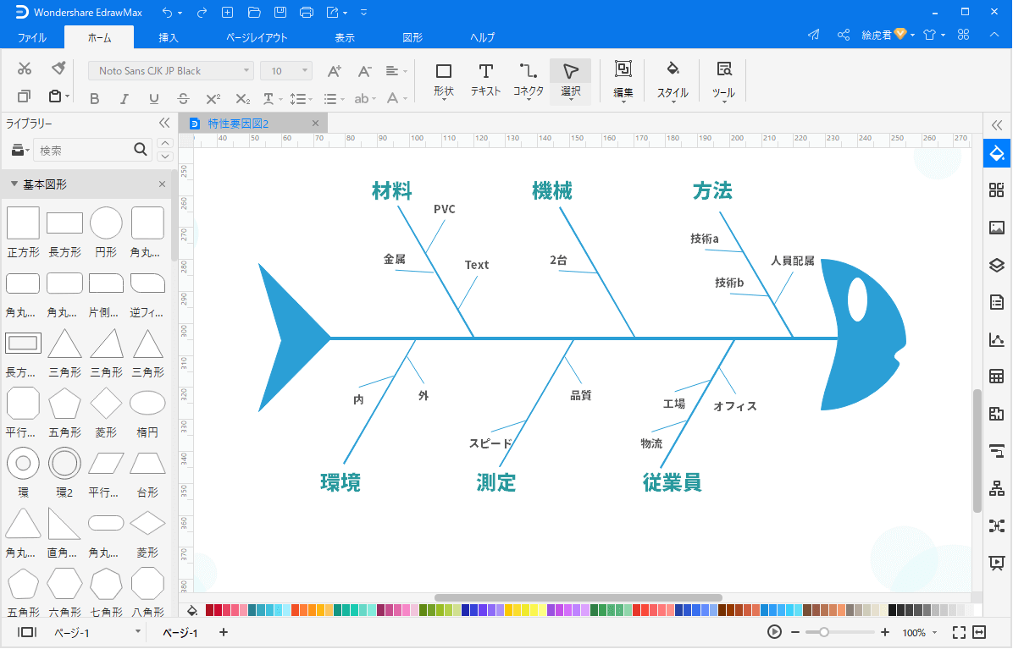This screenshot has width=1013, height=649.
Task: Toggle italic text formatting
Action: coord(125,99)
